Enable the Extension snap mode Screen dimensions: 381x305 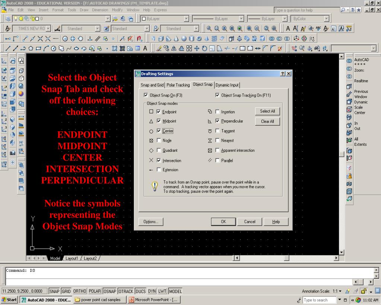pos(159,170)
